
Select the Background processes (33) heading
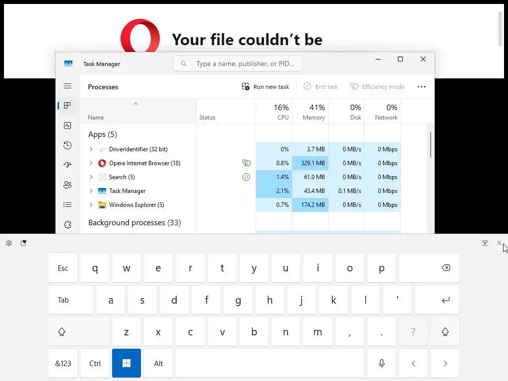pyautogui.click(x=134, y=223)
